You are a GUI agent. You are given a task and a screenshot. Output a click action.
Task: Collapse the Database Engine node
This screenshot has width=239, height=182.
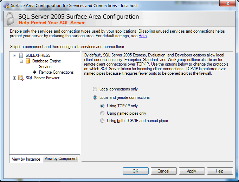point(21,61)
